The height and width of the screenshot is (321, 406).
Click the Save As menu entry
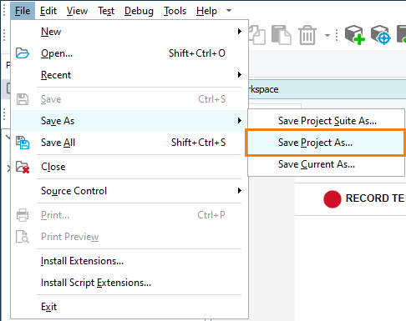click(129, 121)
